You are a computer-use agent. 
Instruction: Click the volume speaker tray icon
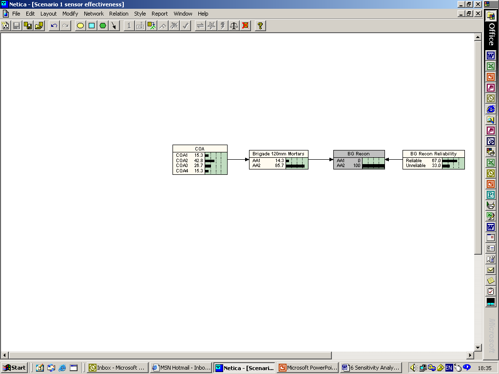pyautogui.click(x=413, y=368)
